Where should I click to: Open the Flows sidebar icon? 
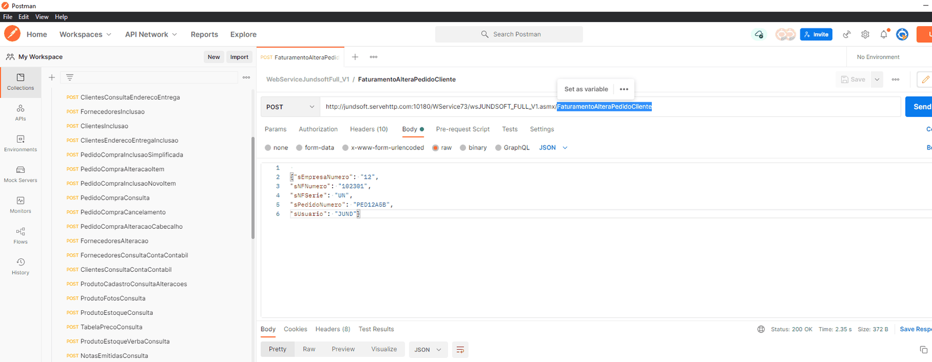tap(20, 235)
